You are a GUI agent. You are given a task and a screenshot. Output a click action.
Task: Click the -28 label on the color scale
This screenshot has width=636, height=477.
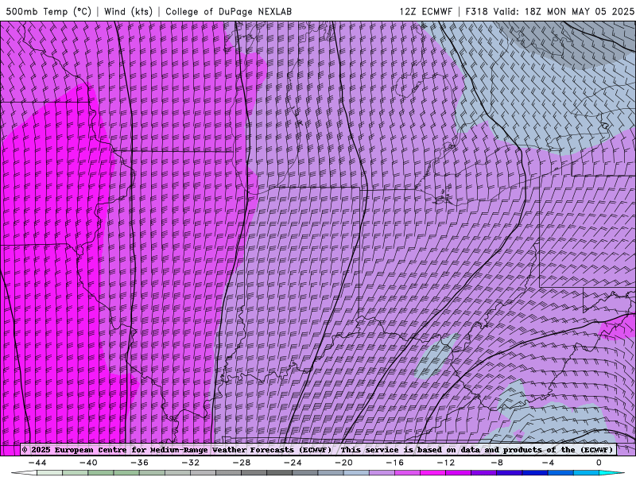point(242,463)
